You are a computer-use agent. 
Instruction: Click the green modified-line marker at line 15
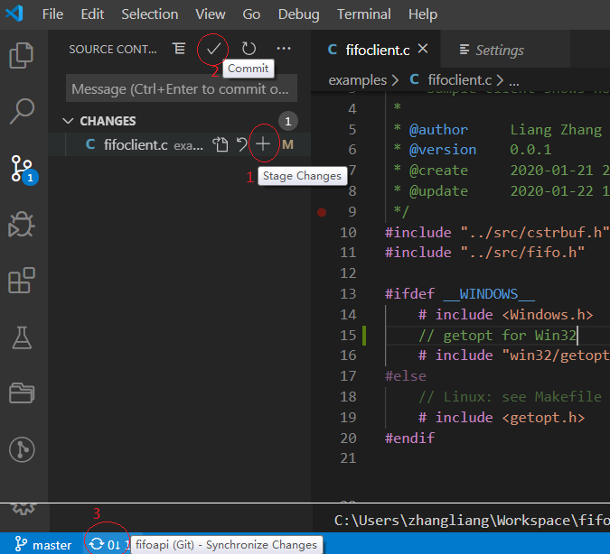point(364,336)
